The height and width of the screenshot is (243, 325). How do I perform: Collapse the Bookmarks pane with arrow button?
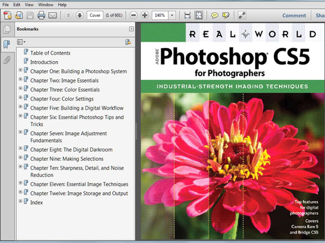coord(132,29)
